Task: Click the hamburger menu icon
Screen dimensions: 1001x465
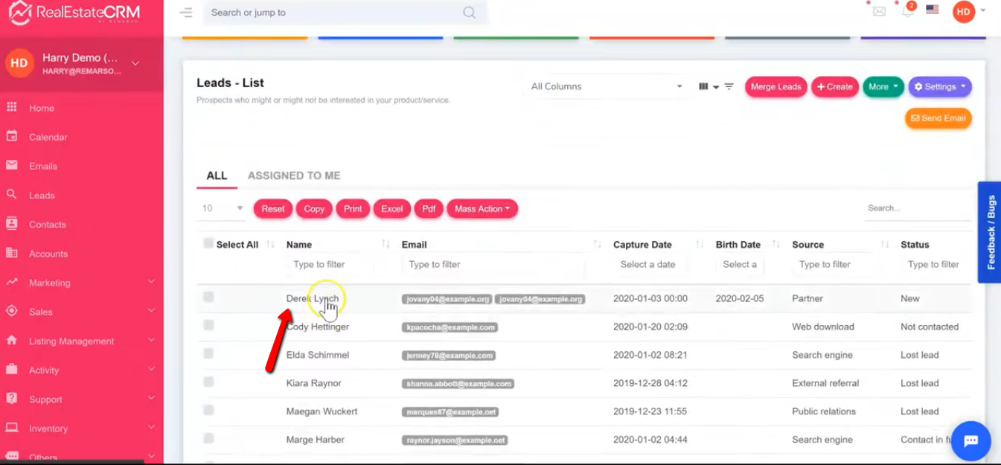Action: click(186, 13)
